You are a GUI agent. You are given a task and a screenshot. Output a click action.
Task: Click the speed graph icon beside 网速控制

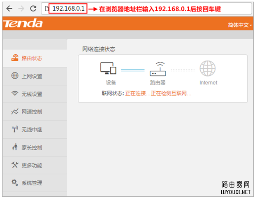click(x=15, y=112)
